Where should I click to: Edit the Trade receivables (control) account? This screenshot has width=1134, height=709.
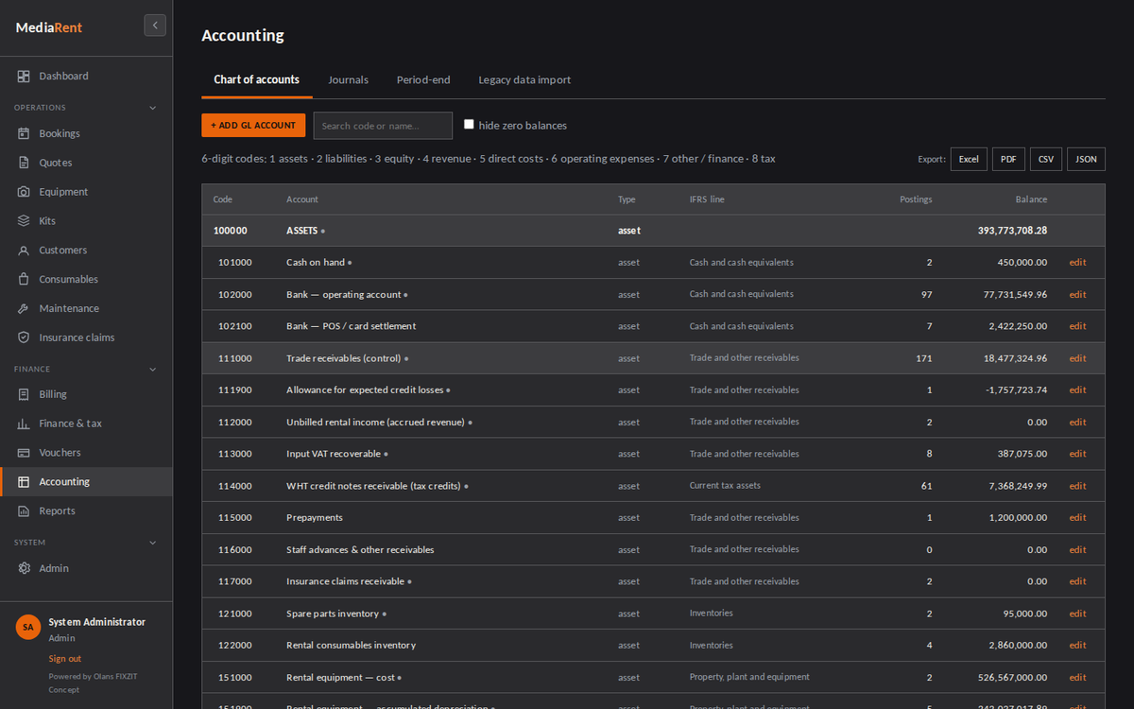click(1077, 358)
